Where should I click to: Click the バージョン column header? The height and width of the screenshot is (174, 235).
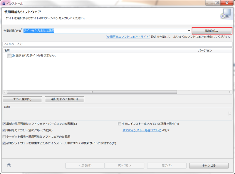pos(214,50)
